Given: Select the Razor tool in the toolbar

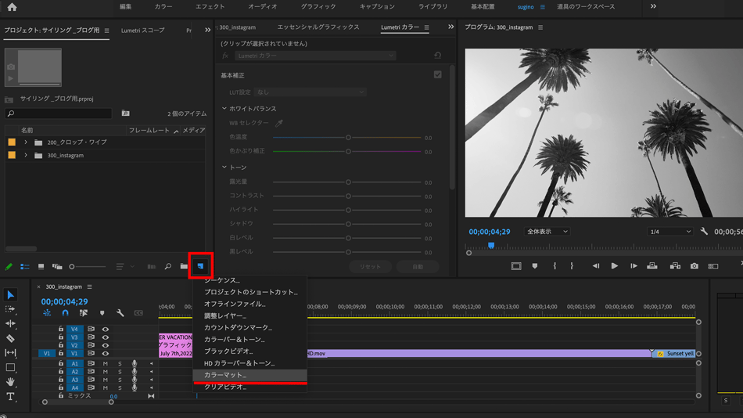Looking at the screenshot, I should (10, 338).
